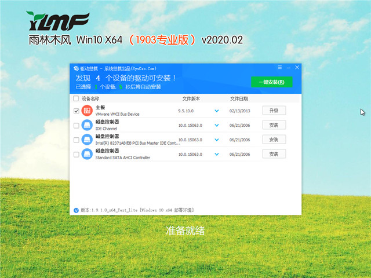The image size is (371, 278).
Task: Minimize the 驱动总裁 window
Action: click(288, 68)
